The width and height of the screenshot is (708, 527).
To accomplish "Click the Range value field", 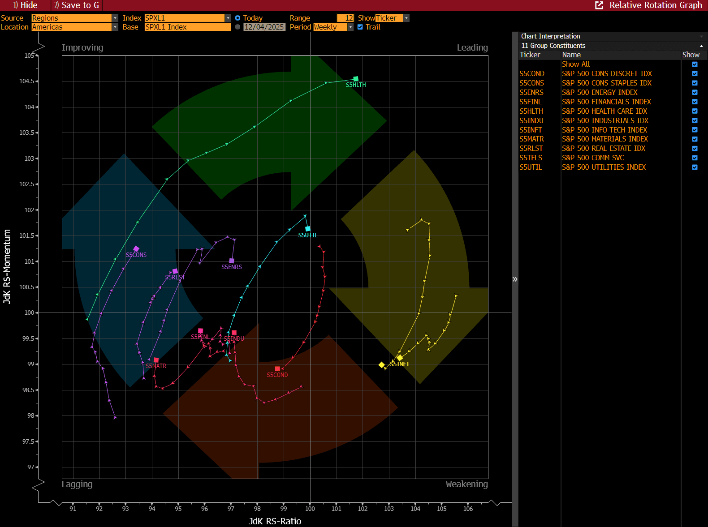I will click(x=345, y=18).
